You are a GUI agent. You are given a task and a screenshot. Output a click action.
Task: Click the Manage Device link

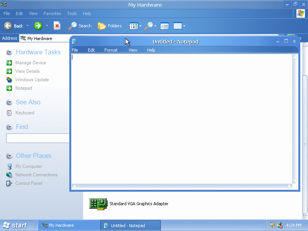pyautogui.click(x=31, y=63)
